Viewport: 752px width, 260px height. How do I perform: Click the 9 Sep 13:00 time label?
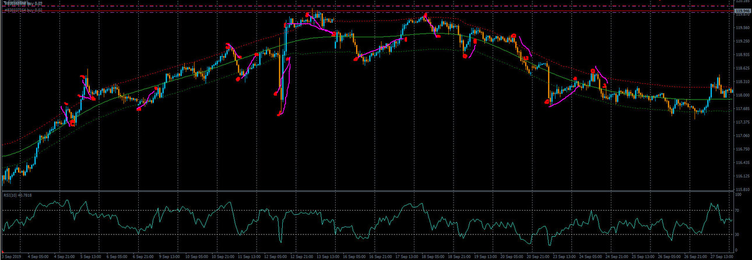click(x=168, y=255)
